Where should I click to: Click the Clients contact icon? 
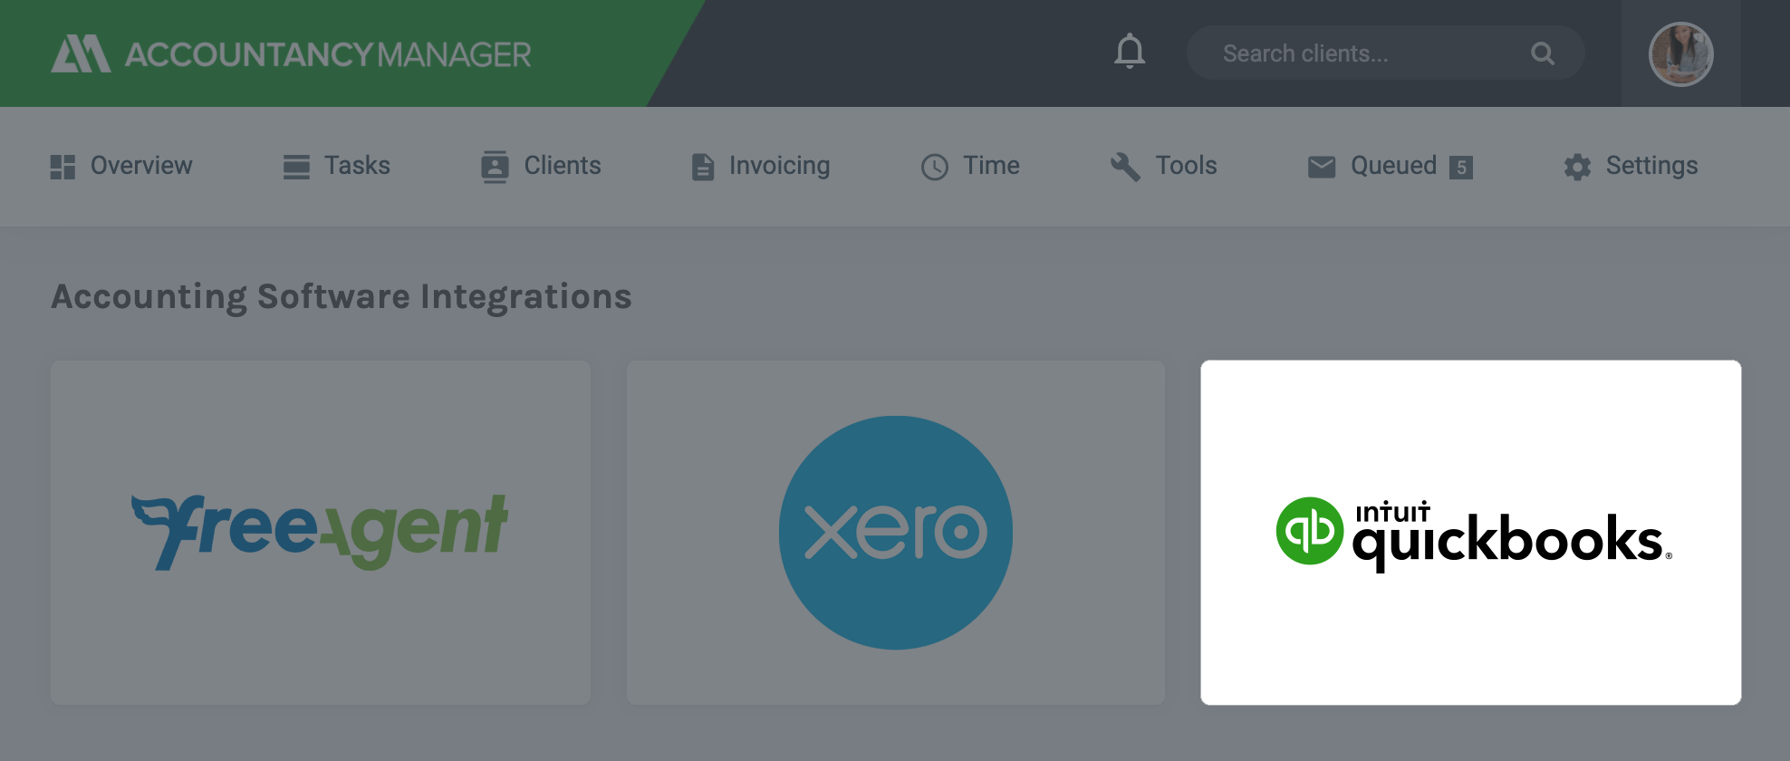[x=495, y=167]
